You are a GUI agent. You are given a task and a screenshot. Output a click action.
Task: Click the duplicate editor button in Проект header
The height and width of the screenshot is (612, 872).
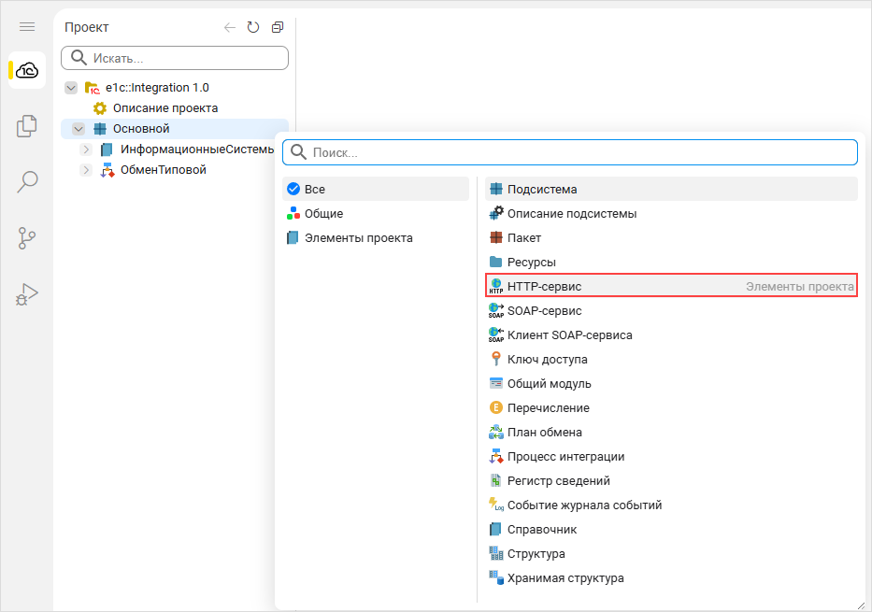tap(277, 27)
